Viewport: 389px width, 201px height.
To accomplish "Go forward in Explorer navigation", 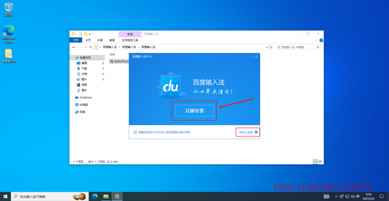I will point(81,47).
